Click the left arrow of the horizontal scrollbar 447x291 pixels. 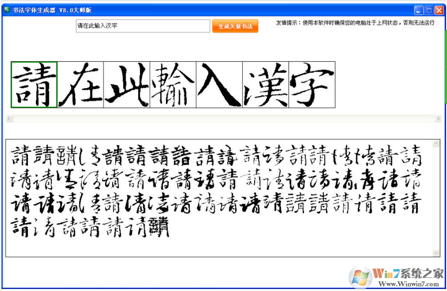point(8,118)
